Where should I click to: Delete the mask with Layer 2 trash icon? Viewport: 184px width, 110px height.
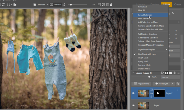pos(151,97)
